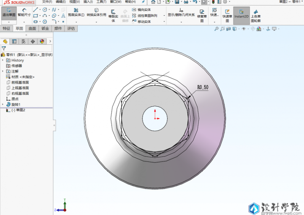Image resolution: width=304 pixels, height=215 pixels.
Task: Open the Smart Dimension dropdown arrow
Action: [x=24, y=22]
